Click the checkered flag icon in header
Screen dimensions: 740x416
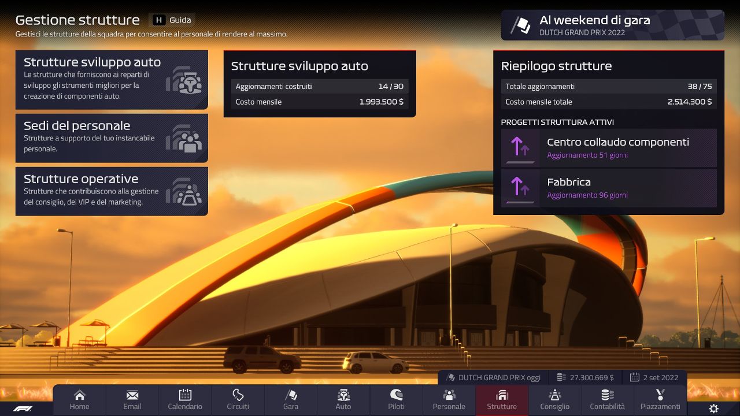520,25
